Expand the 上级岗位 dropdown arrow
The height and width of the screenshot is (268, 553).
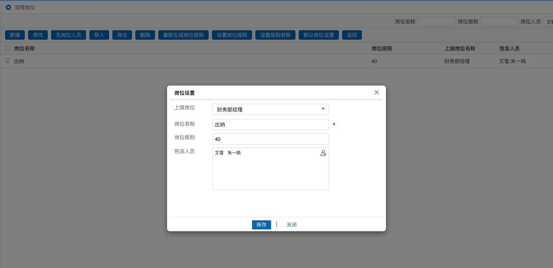(323, 109)
